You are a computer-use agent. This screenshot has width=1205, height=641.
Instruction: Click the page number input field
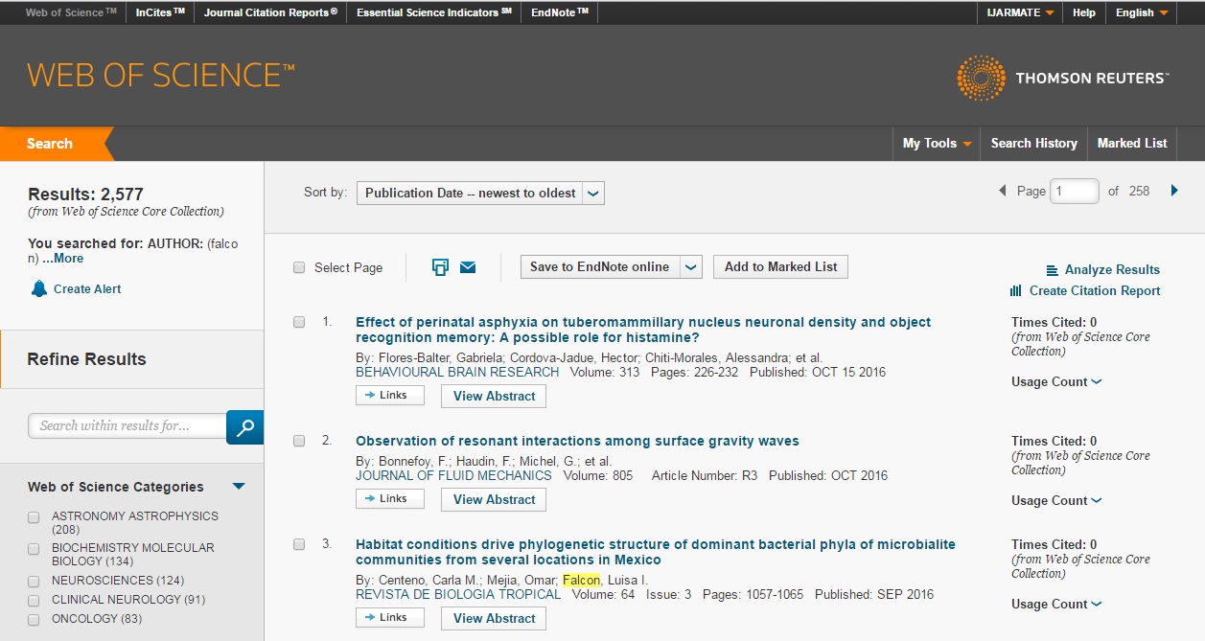pyautogui.click(x=1075, y=191)
